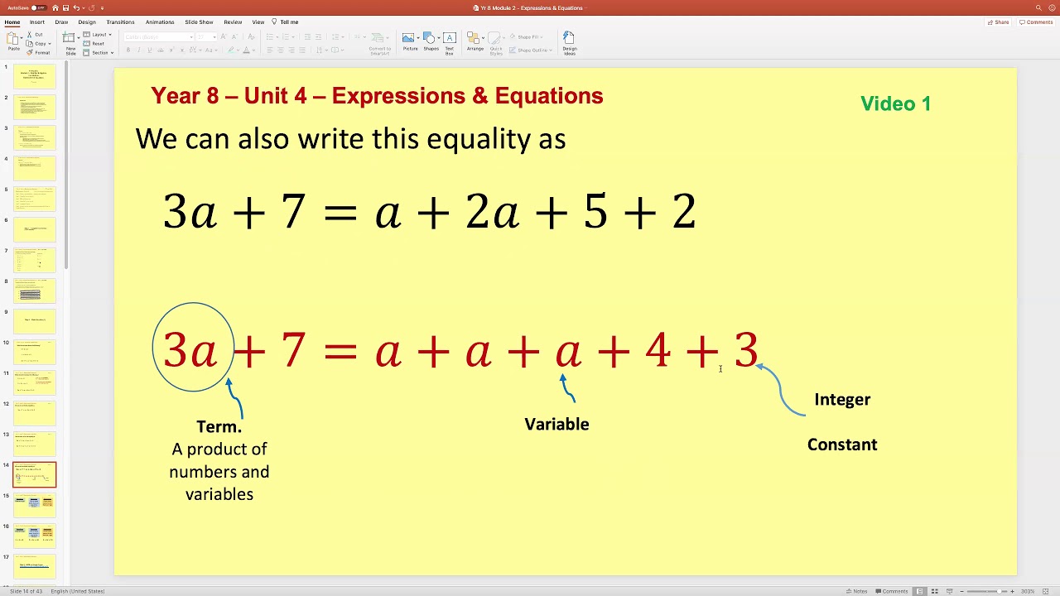Select slide 8 thumbnail
The width and height of the screenshot is (1060, 596).
35,291
